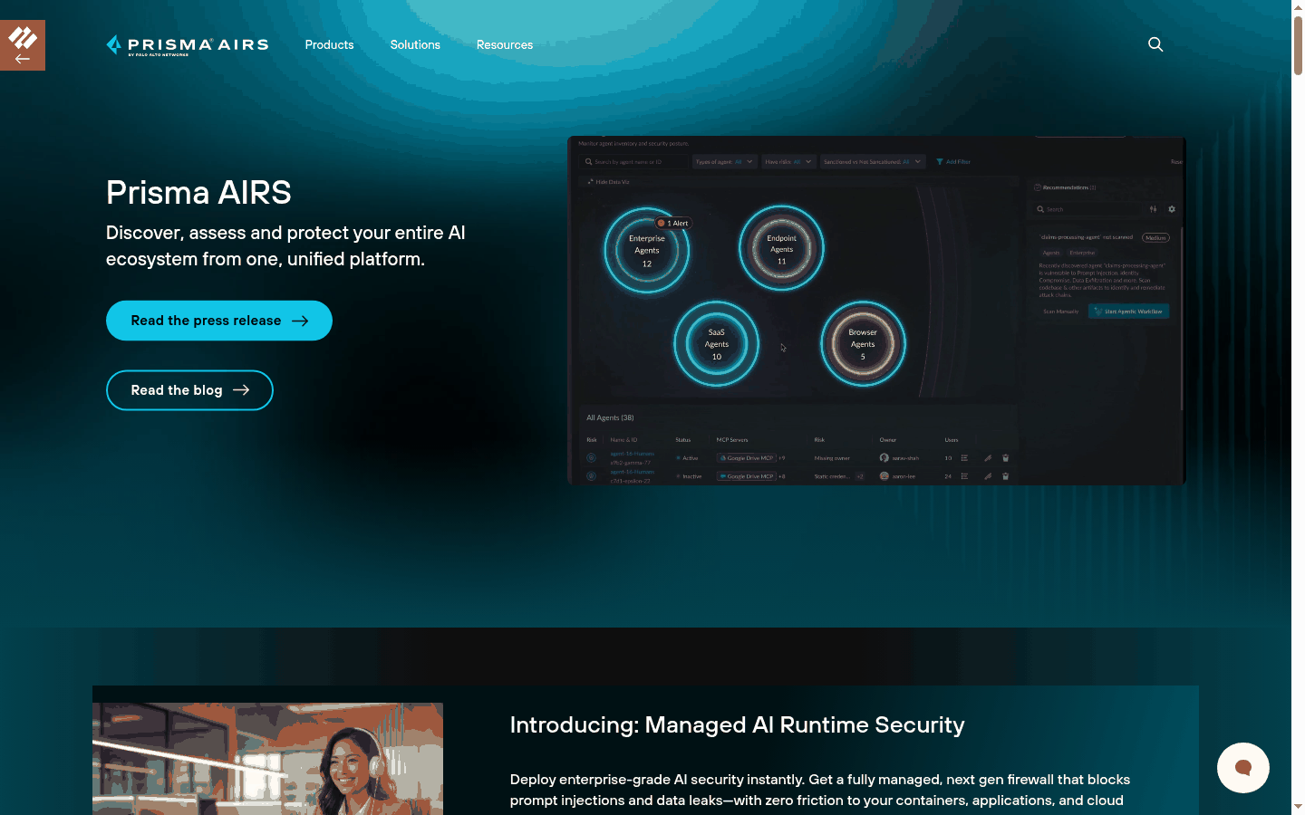Click the Add Filter link
This screenshot has height=815, width=1305.
(952, 162)
